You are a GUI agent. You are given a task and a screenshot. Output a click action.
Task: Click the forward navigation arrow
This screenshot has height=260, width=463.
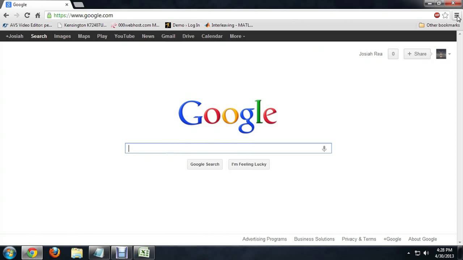coord(17,15)
